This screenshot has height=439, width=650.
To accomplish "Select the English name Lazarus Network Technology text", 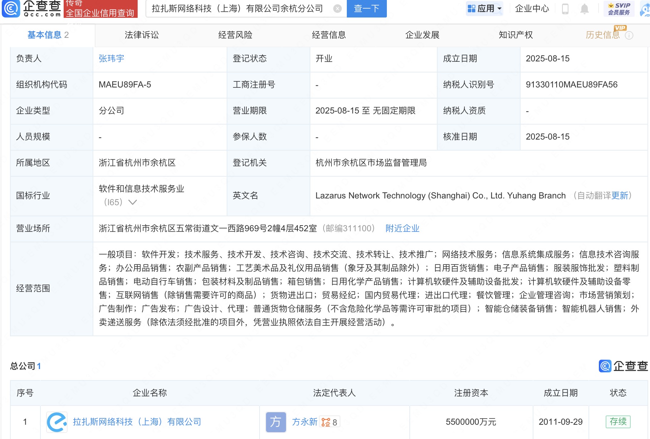I will pos(440,196).
